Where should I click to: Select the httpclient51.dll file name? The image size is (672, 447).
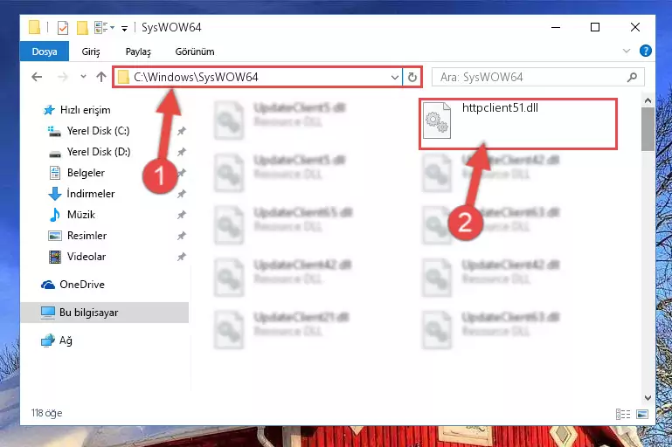[500, 108]
